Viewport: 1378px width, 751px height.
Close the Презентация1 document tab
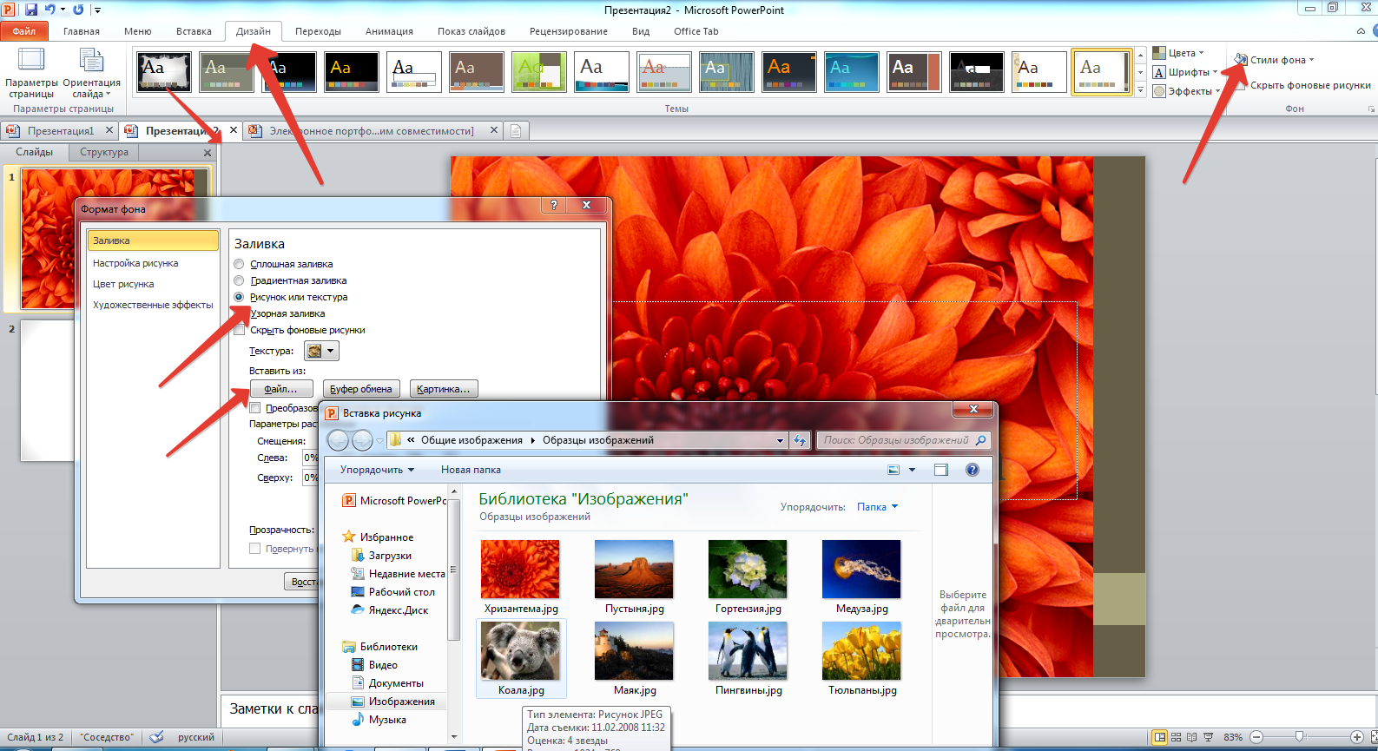coord(109,130)
